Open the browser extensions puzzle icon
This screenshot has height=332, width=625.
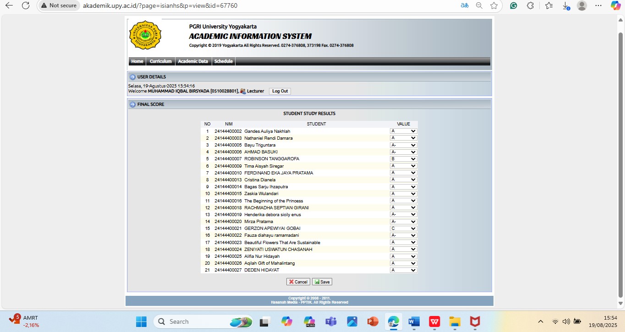click(x=530, y=5)
